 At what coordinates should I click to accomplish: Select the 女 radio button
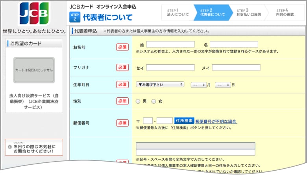[x=154, y=101]
